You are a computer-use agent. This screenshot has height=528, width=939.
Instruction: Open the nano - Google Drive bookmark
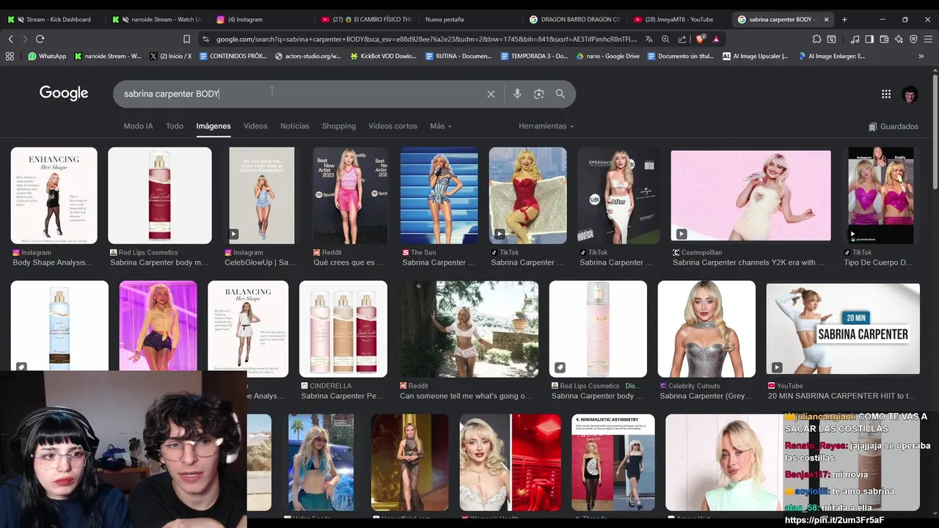(608, 56)
